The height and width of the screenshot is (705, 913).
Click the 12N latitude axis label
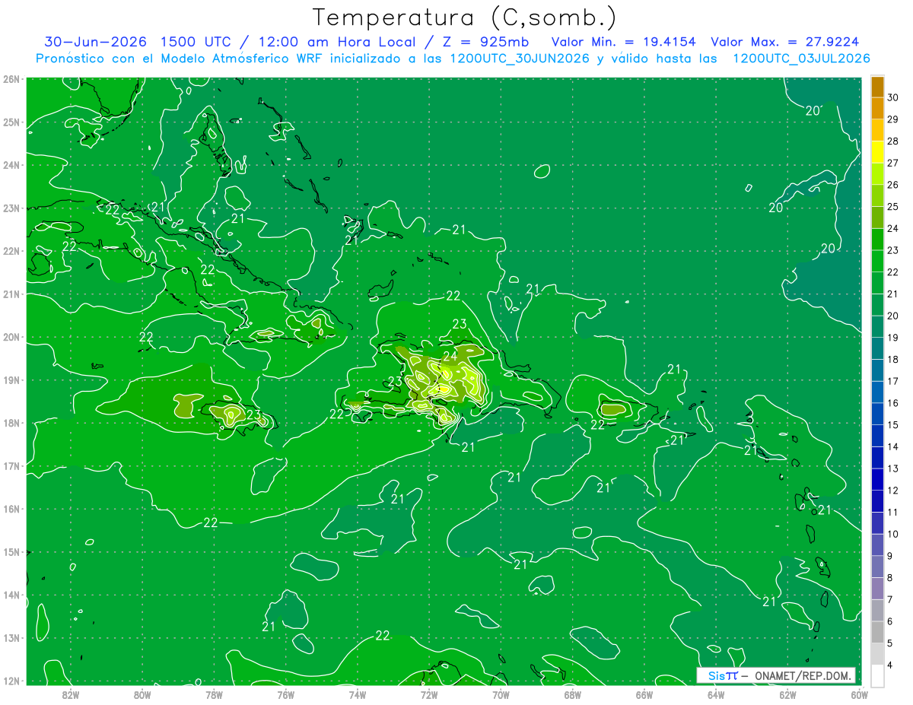(11, 681)
